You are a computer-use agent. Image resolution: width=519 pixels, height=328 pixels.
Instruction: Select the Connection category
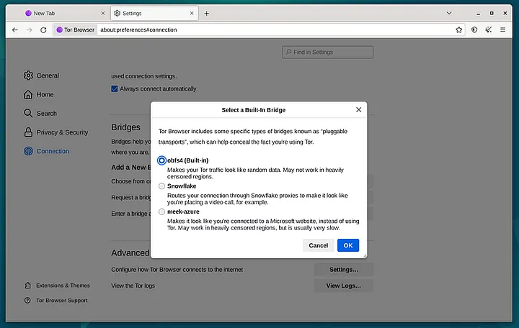click(x=47, y=151)
